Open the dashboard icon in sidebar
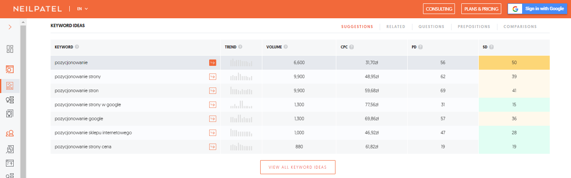 [10, 49]
